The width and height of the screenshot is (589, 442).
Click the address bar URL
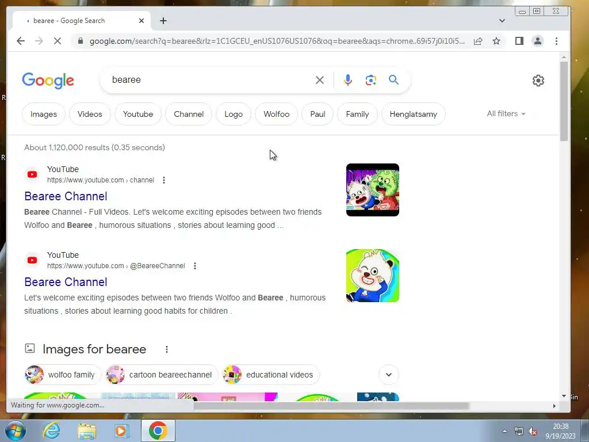coord(277,41)
